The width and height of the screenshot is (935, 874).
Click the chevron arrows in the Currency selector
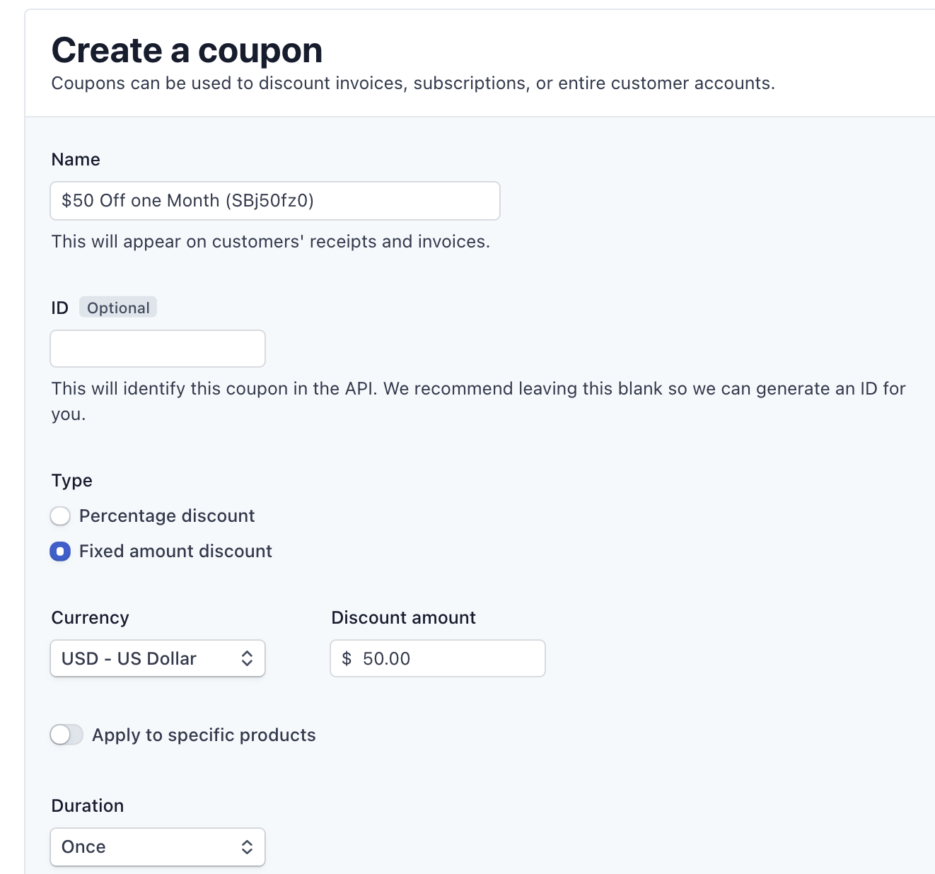[x=247, y=659]
